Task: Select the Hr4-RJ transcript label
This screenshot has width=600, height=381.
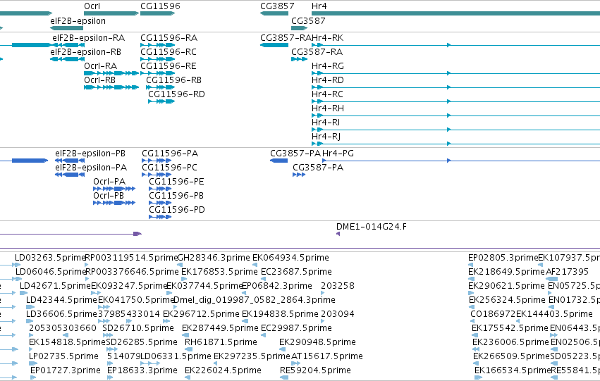Action: (x=326, y=137)
